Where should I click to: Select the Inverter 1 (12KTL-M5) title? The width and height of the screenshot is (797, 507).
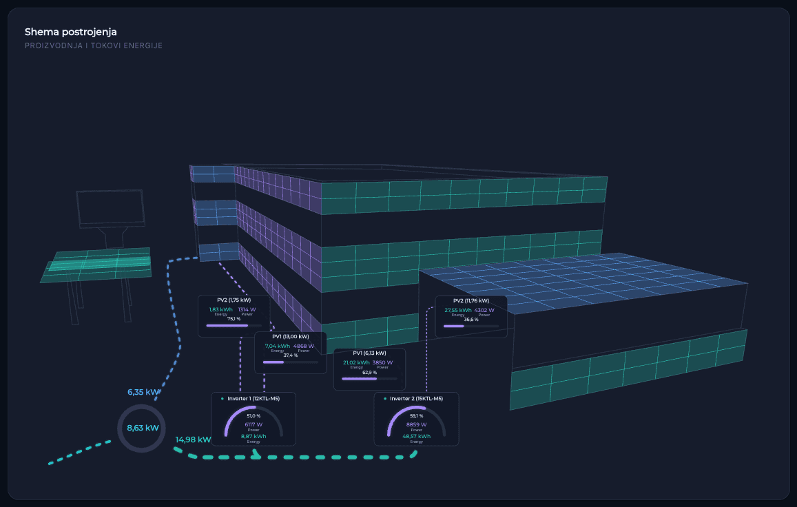[x=253, y=399]
